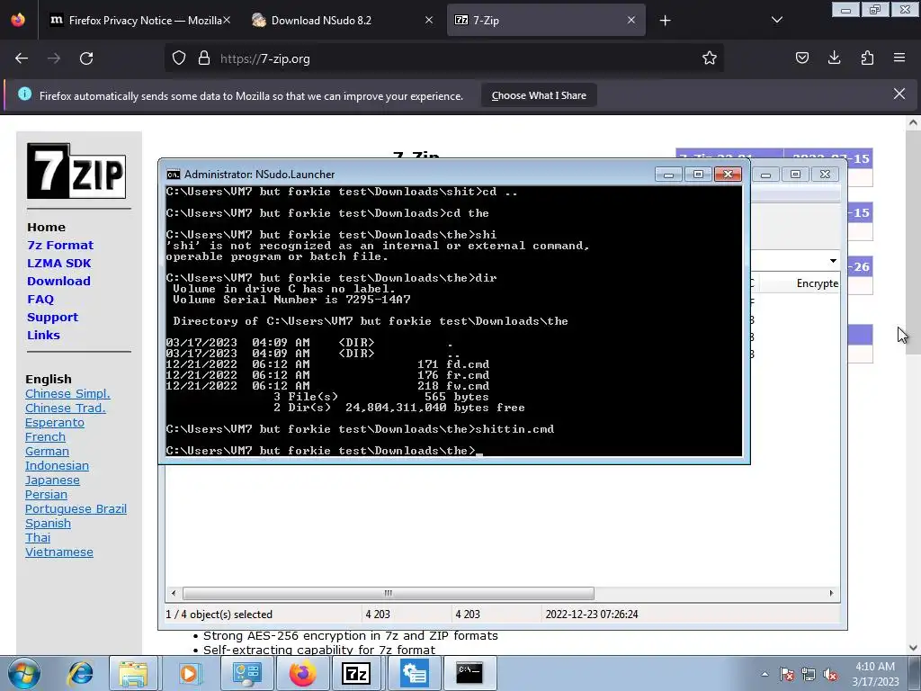Image resolution: width=921 pixels, height=691 pixels.
Task: Open the Windows Start menu orb
Action: click(x=24, y=673)
